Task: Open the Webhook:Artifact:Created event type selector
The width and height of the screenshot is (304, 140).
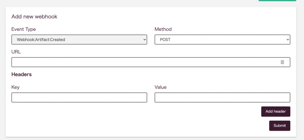Action: [x=79, y=40]
